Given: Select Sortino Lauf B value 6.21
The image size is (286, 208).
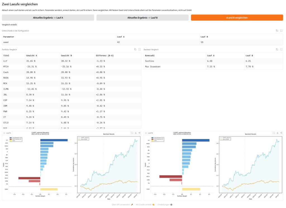Looking at the screenshot, I should click(x=264, y=61).
